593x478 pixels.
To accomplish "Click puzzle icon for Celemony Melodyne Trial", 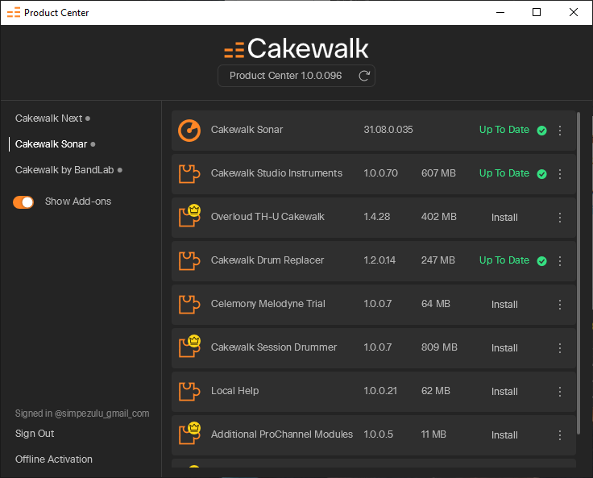I will [189, 304].
